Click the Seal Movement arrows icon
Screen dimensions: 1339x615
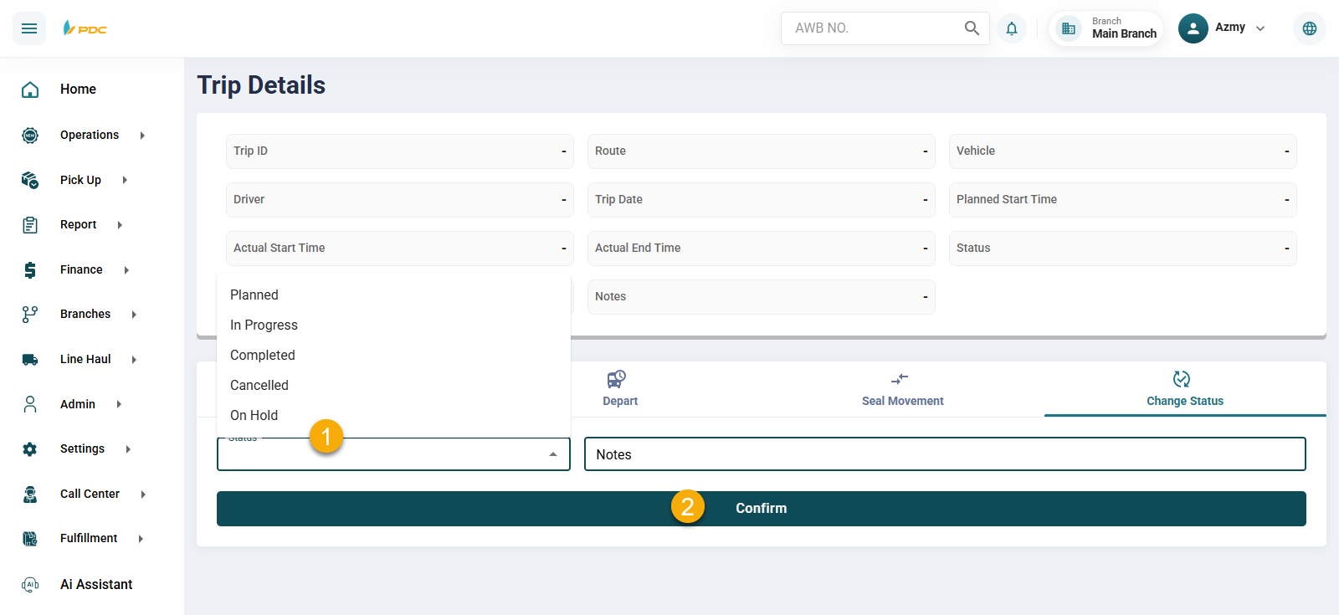pyautogui.click(x=900, y=380)
